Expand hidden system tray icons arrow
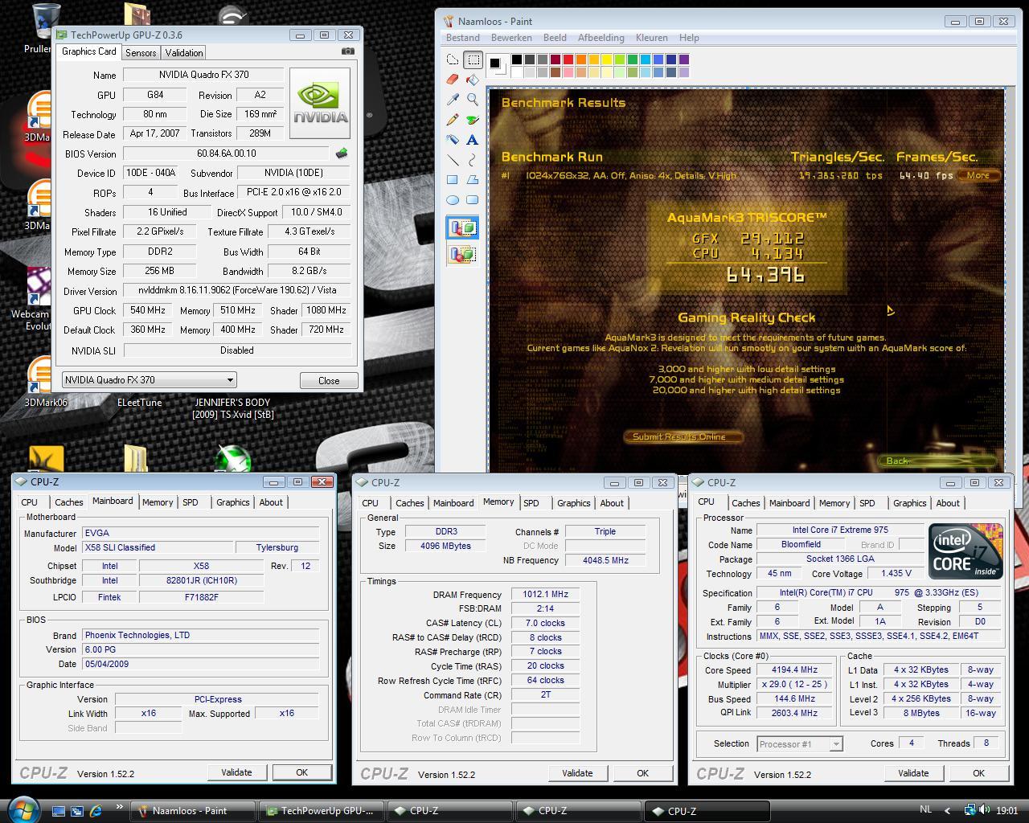Screen dimensions: 1029x823 coord(947,811)
